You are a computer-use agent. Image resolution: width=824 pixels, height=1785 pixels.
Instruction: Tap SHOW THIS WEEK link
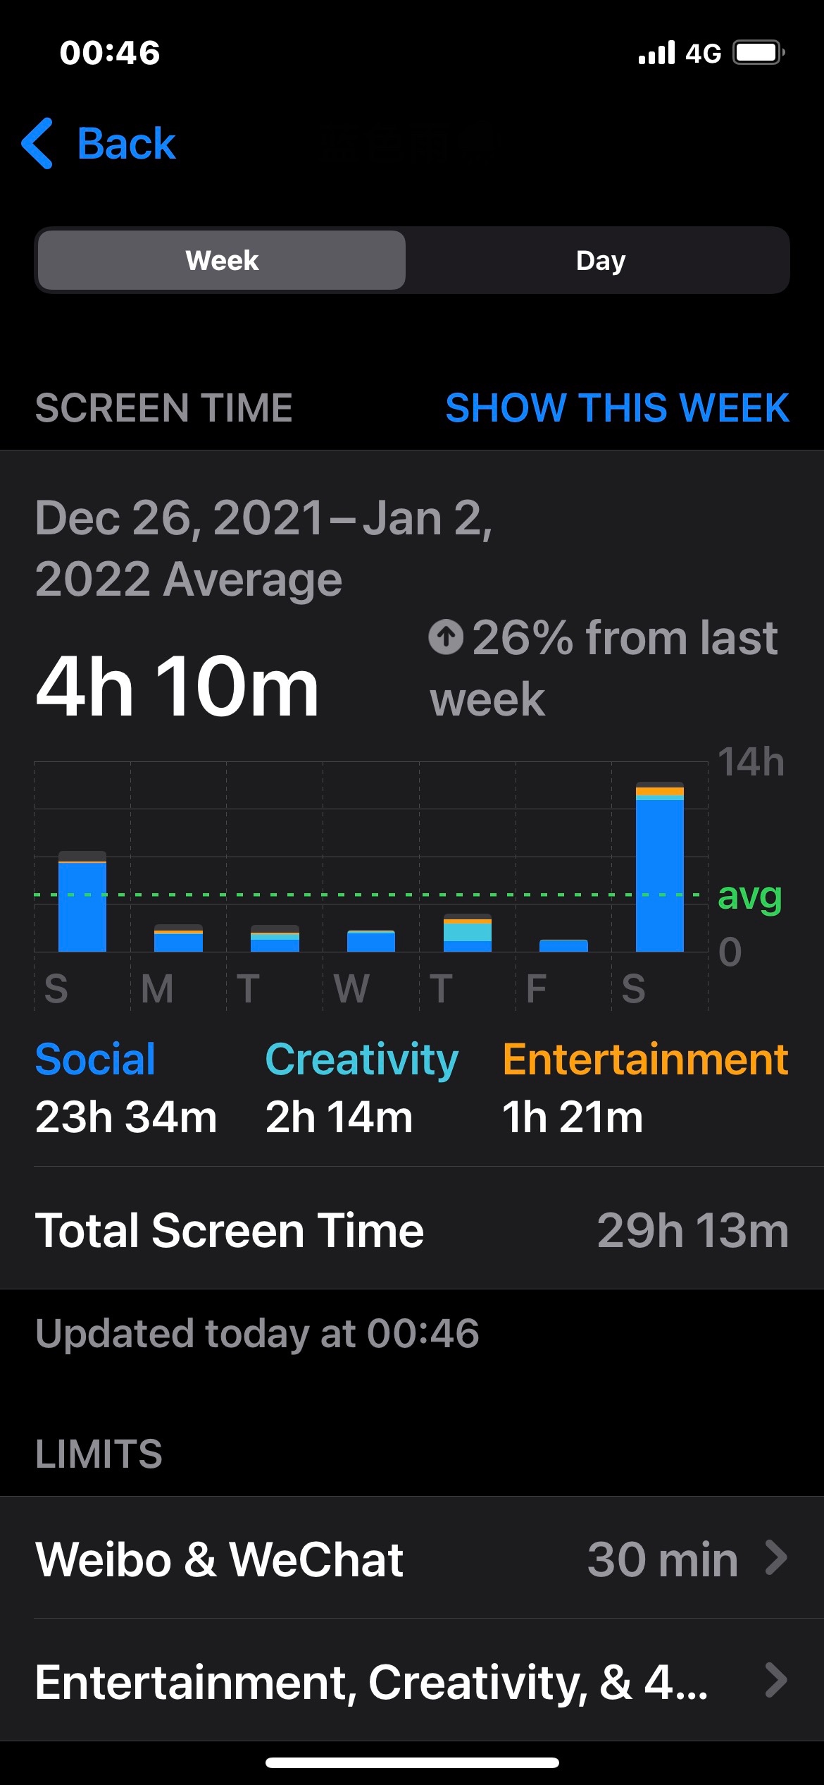tap(617, 407)
